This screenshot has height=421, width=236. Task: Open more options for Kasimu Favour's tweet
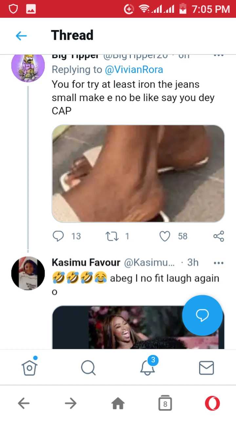(218, 263)
